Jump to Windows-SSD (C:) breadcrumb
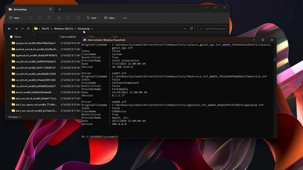303x170 pixels. [x=63, y=28]
